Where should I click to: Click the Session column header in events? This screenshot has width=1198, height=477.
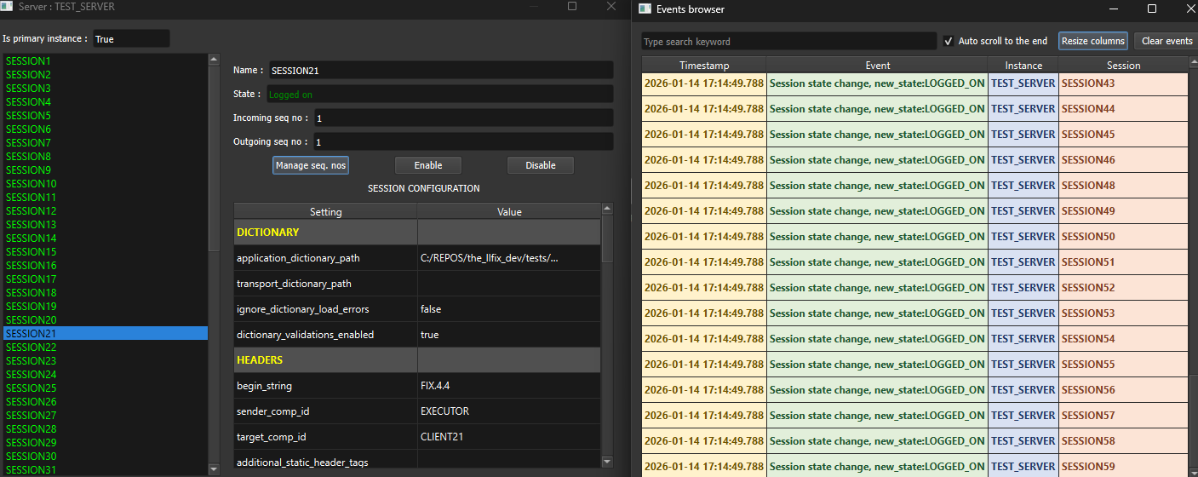[x=1123, y=66]
